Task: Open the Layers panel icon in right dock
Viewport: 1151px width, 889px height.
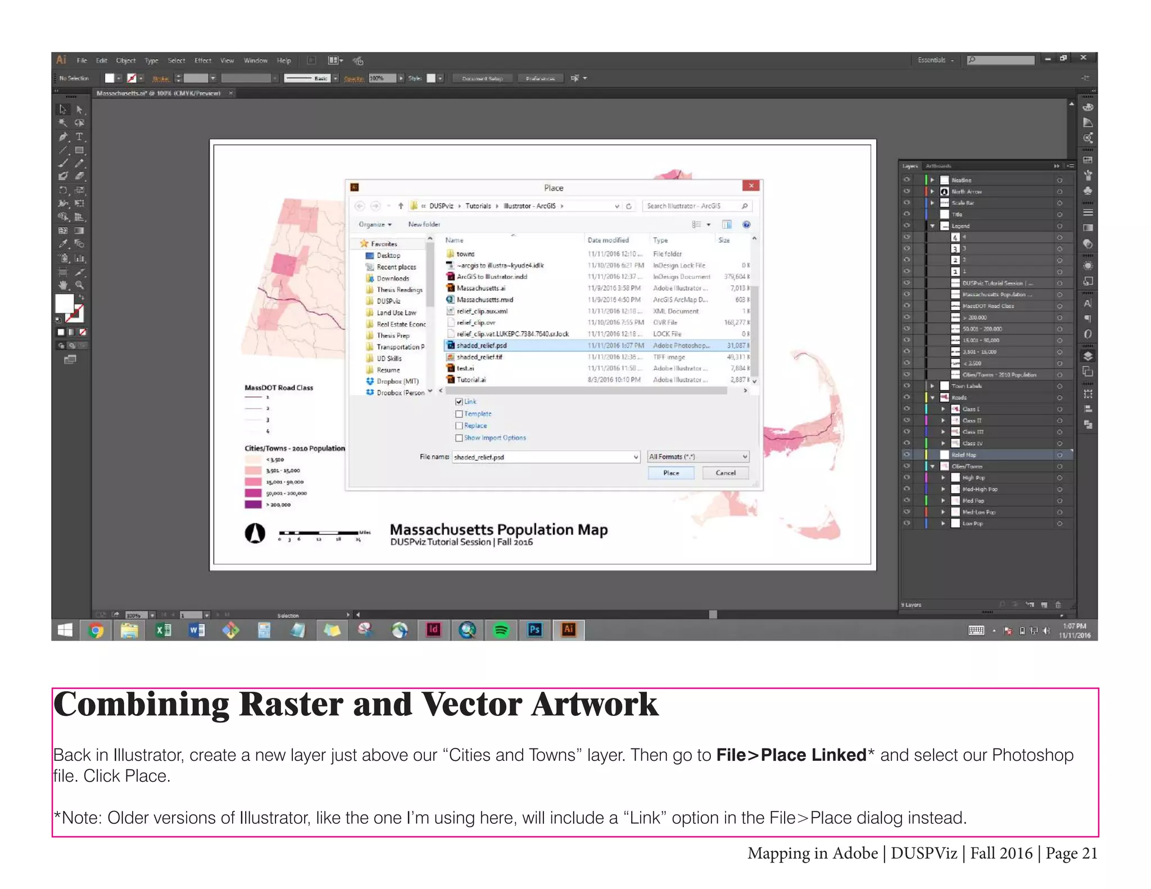Action: (x=1088, y=356)
